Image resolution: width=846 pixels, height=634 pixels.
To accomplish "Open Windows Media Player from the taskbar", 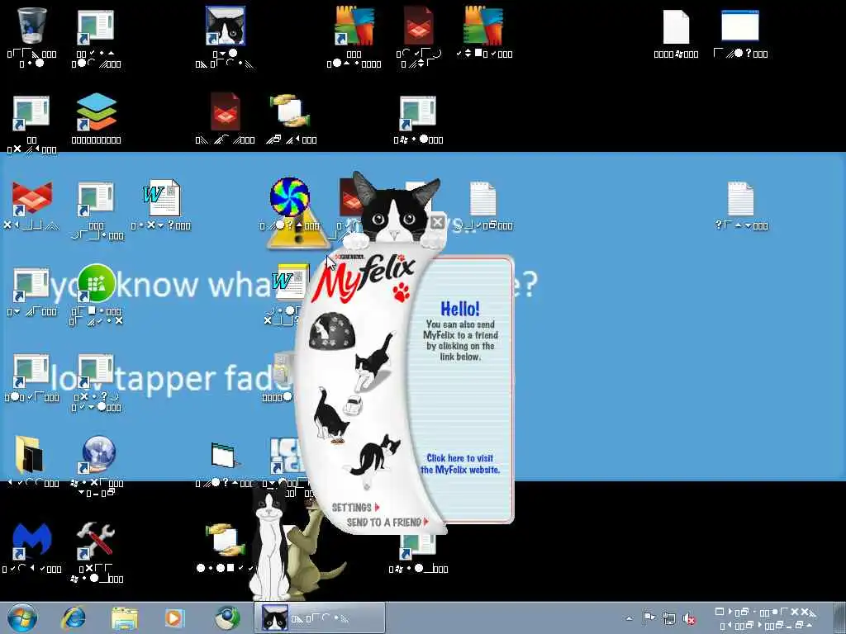I will (x=174, y=617).
